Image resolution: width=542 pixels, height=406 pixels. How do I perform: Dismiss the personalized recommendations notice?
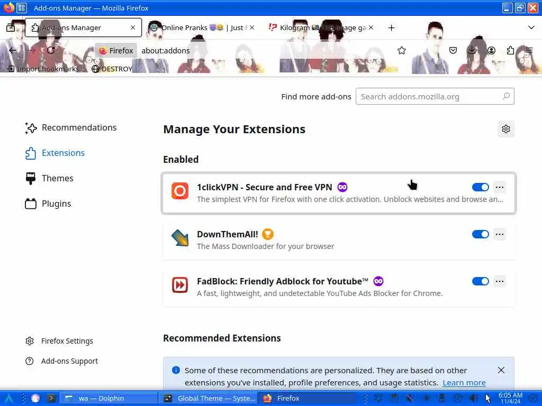pyautogui.click(x=501, y=370)
